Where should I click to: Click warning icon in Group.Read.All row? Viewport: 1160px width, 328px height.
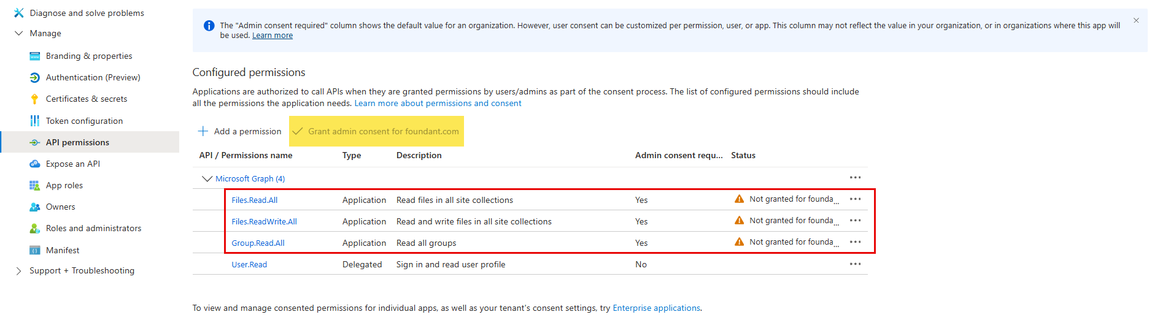(x=739, y=242)
